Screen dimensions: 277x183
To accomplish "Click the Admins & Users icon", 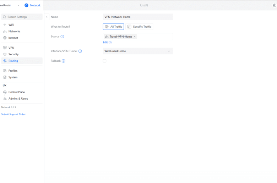I will click(5, 99).
